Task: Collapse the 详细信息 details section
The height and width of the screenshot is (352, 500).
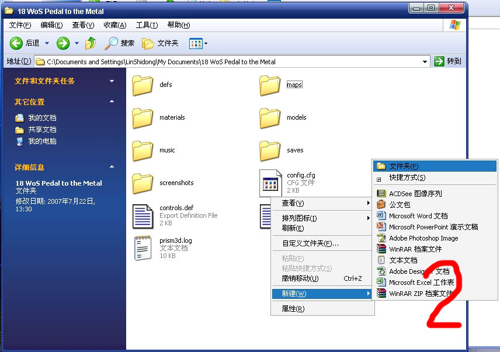Action: pos(112,168)
